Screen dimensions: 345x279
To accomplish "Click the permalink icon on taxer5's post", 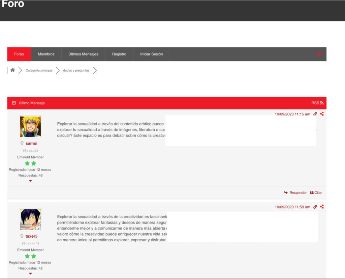I will [315, 207].
